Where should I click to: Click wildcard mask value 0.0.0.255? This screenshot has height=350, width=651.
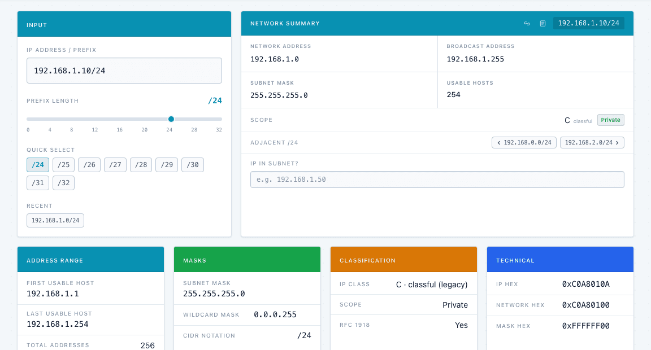point(275,315)
